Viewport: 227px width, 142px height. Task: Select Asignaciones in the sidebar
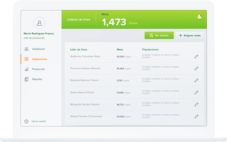click(40, 59)
